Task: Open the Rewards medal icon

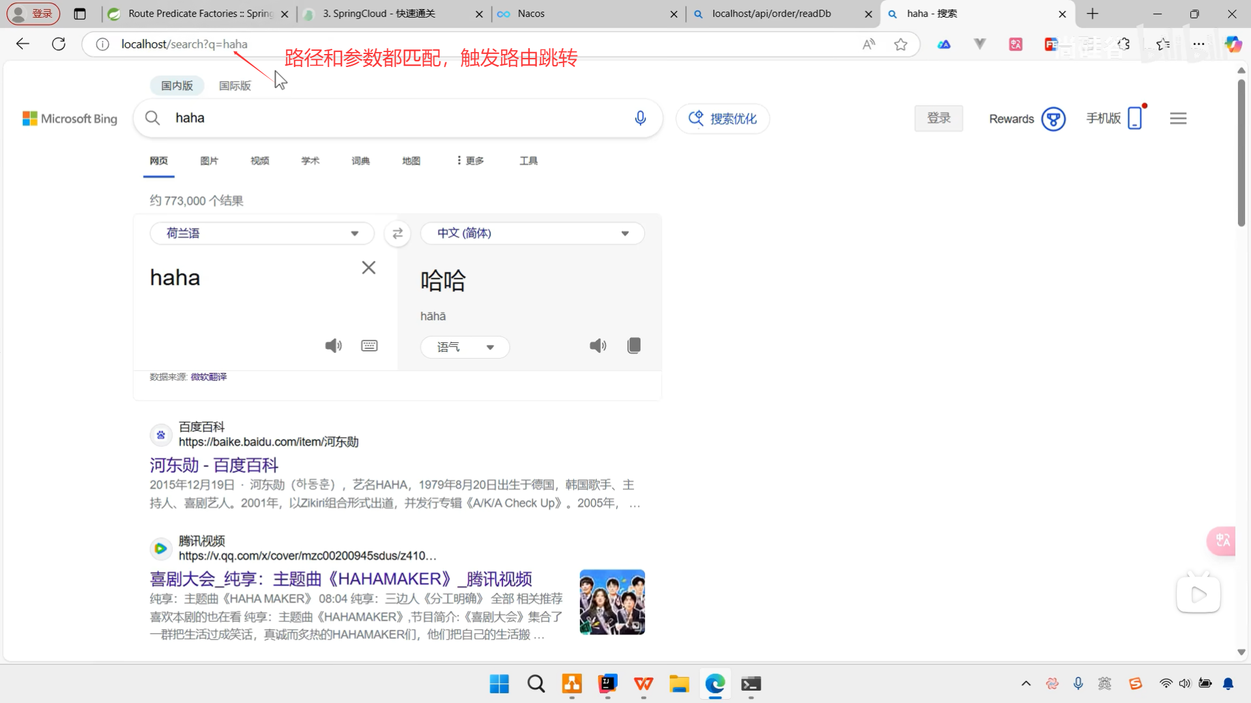Action: (1053, 119)
